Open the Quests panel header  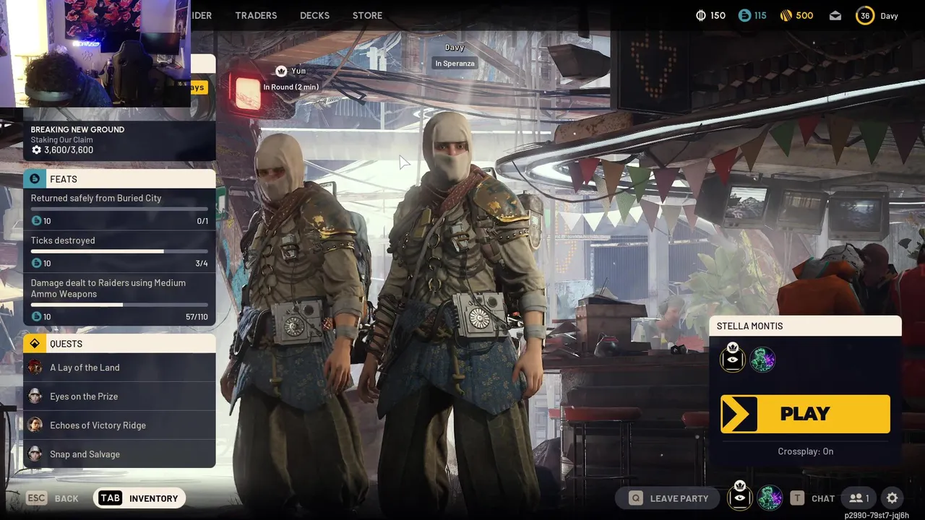(119, 344)
